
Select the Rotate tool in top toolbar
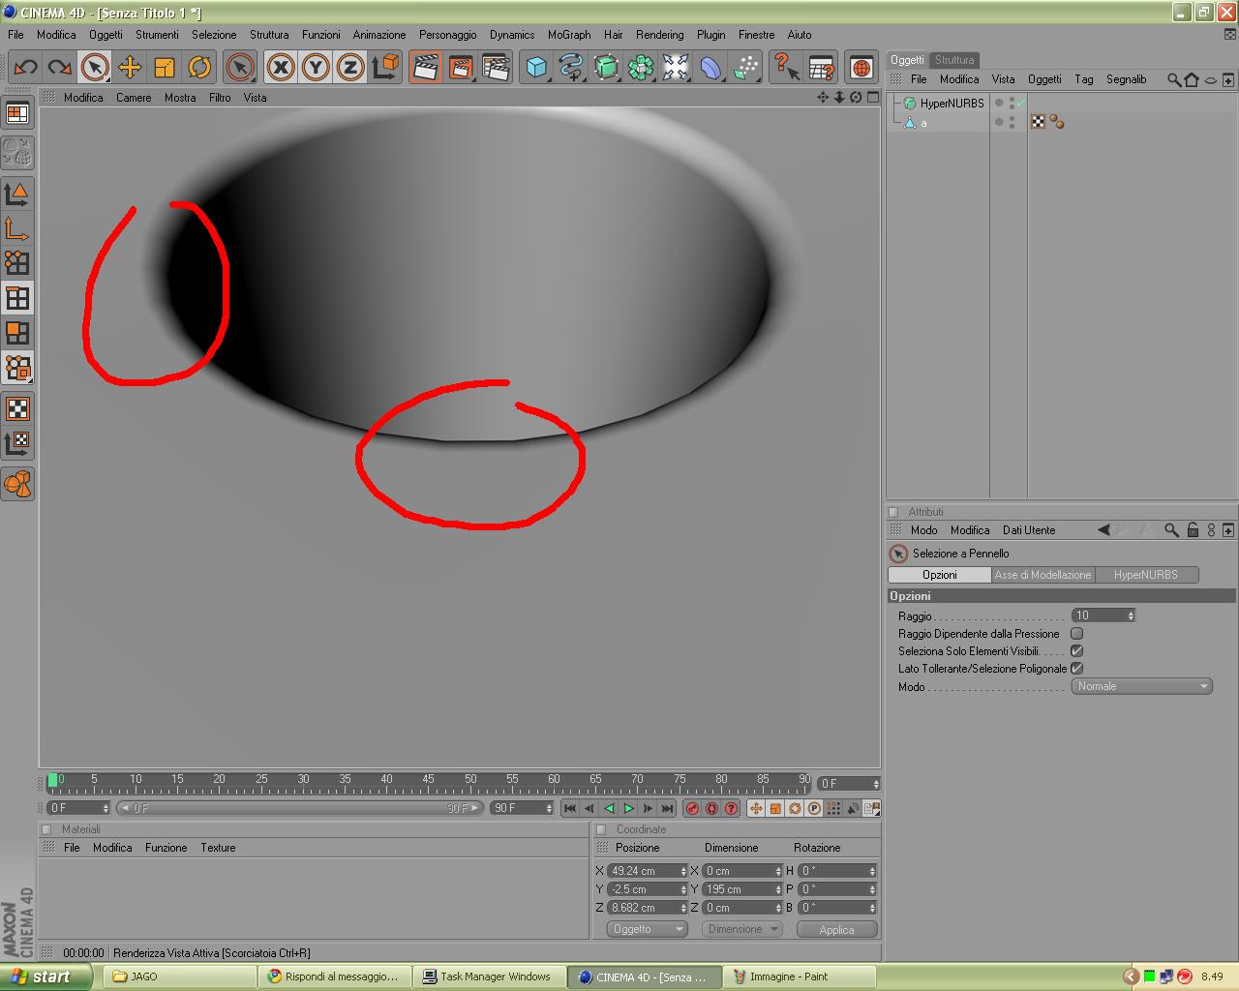(x=199, y=67)
